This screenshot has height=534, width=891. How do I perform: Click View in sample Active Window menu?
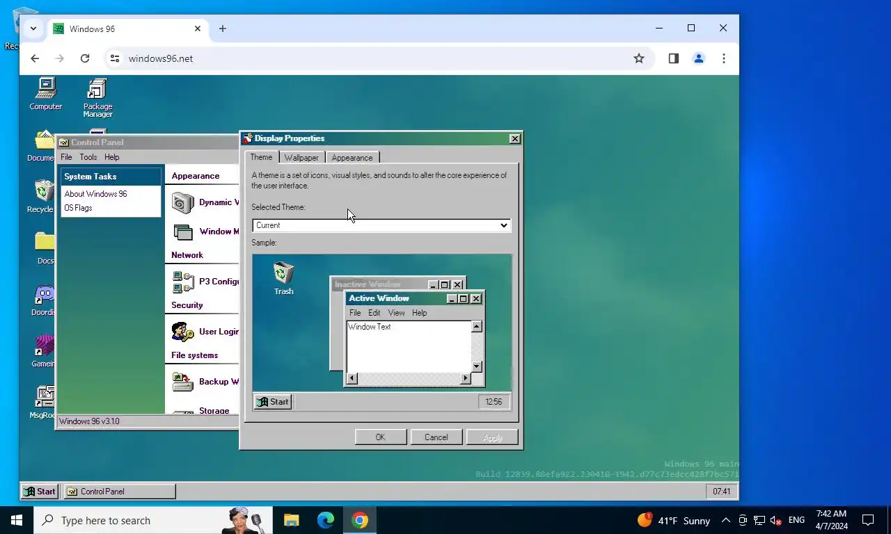(x=396, y=313)
